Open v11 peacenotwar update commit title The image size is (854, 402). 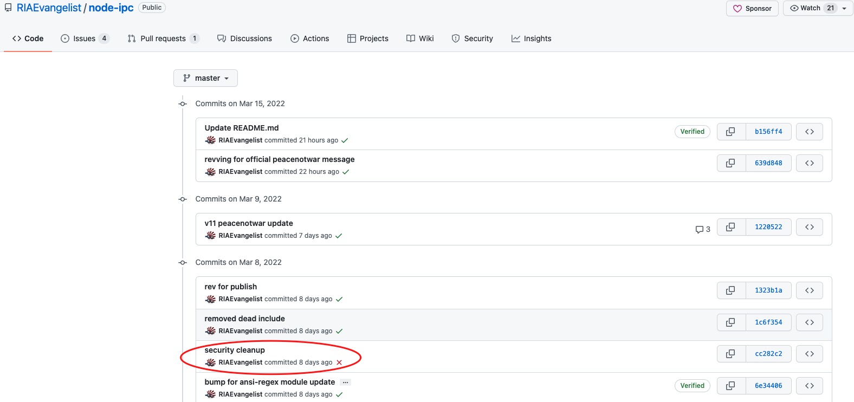tap(249, 223)
